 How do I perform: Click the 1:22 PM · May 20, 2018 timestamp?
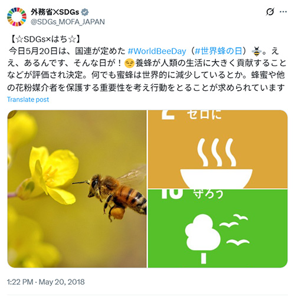46,282
